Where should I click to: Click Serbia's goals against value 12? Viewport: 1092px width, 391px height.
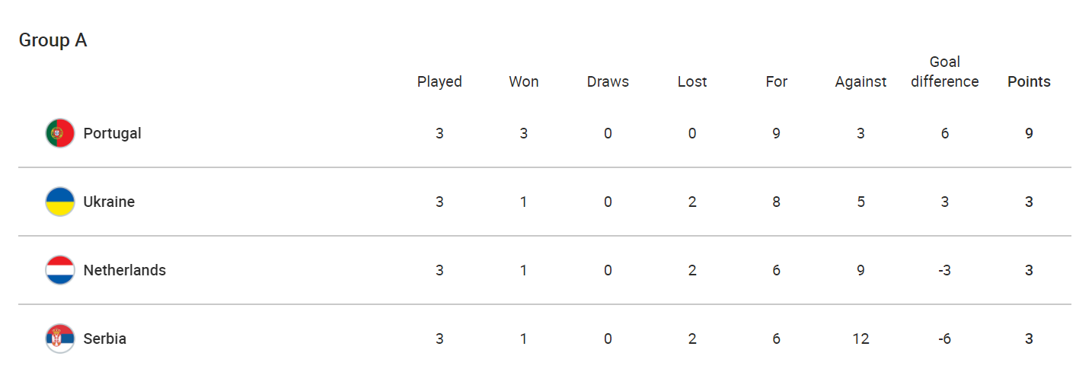861,339
